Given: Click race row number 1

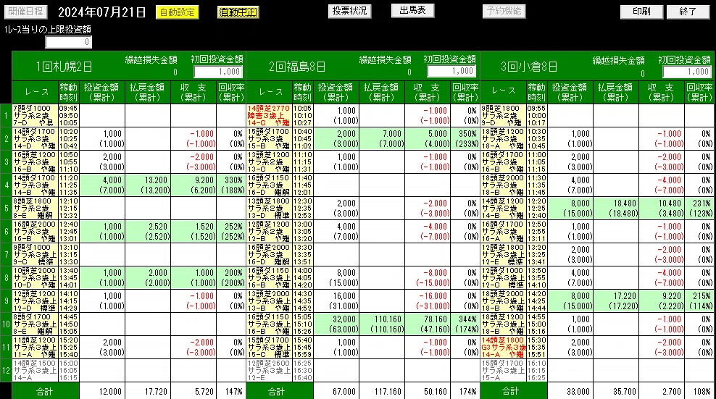Looking at the screenshot, I should pos(6,116).
